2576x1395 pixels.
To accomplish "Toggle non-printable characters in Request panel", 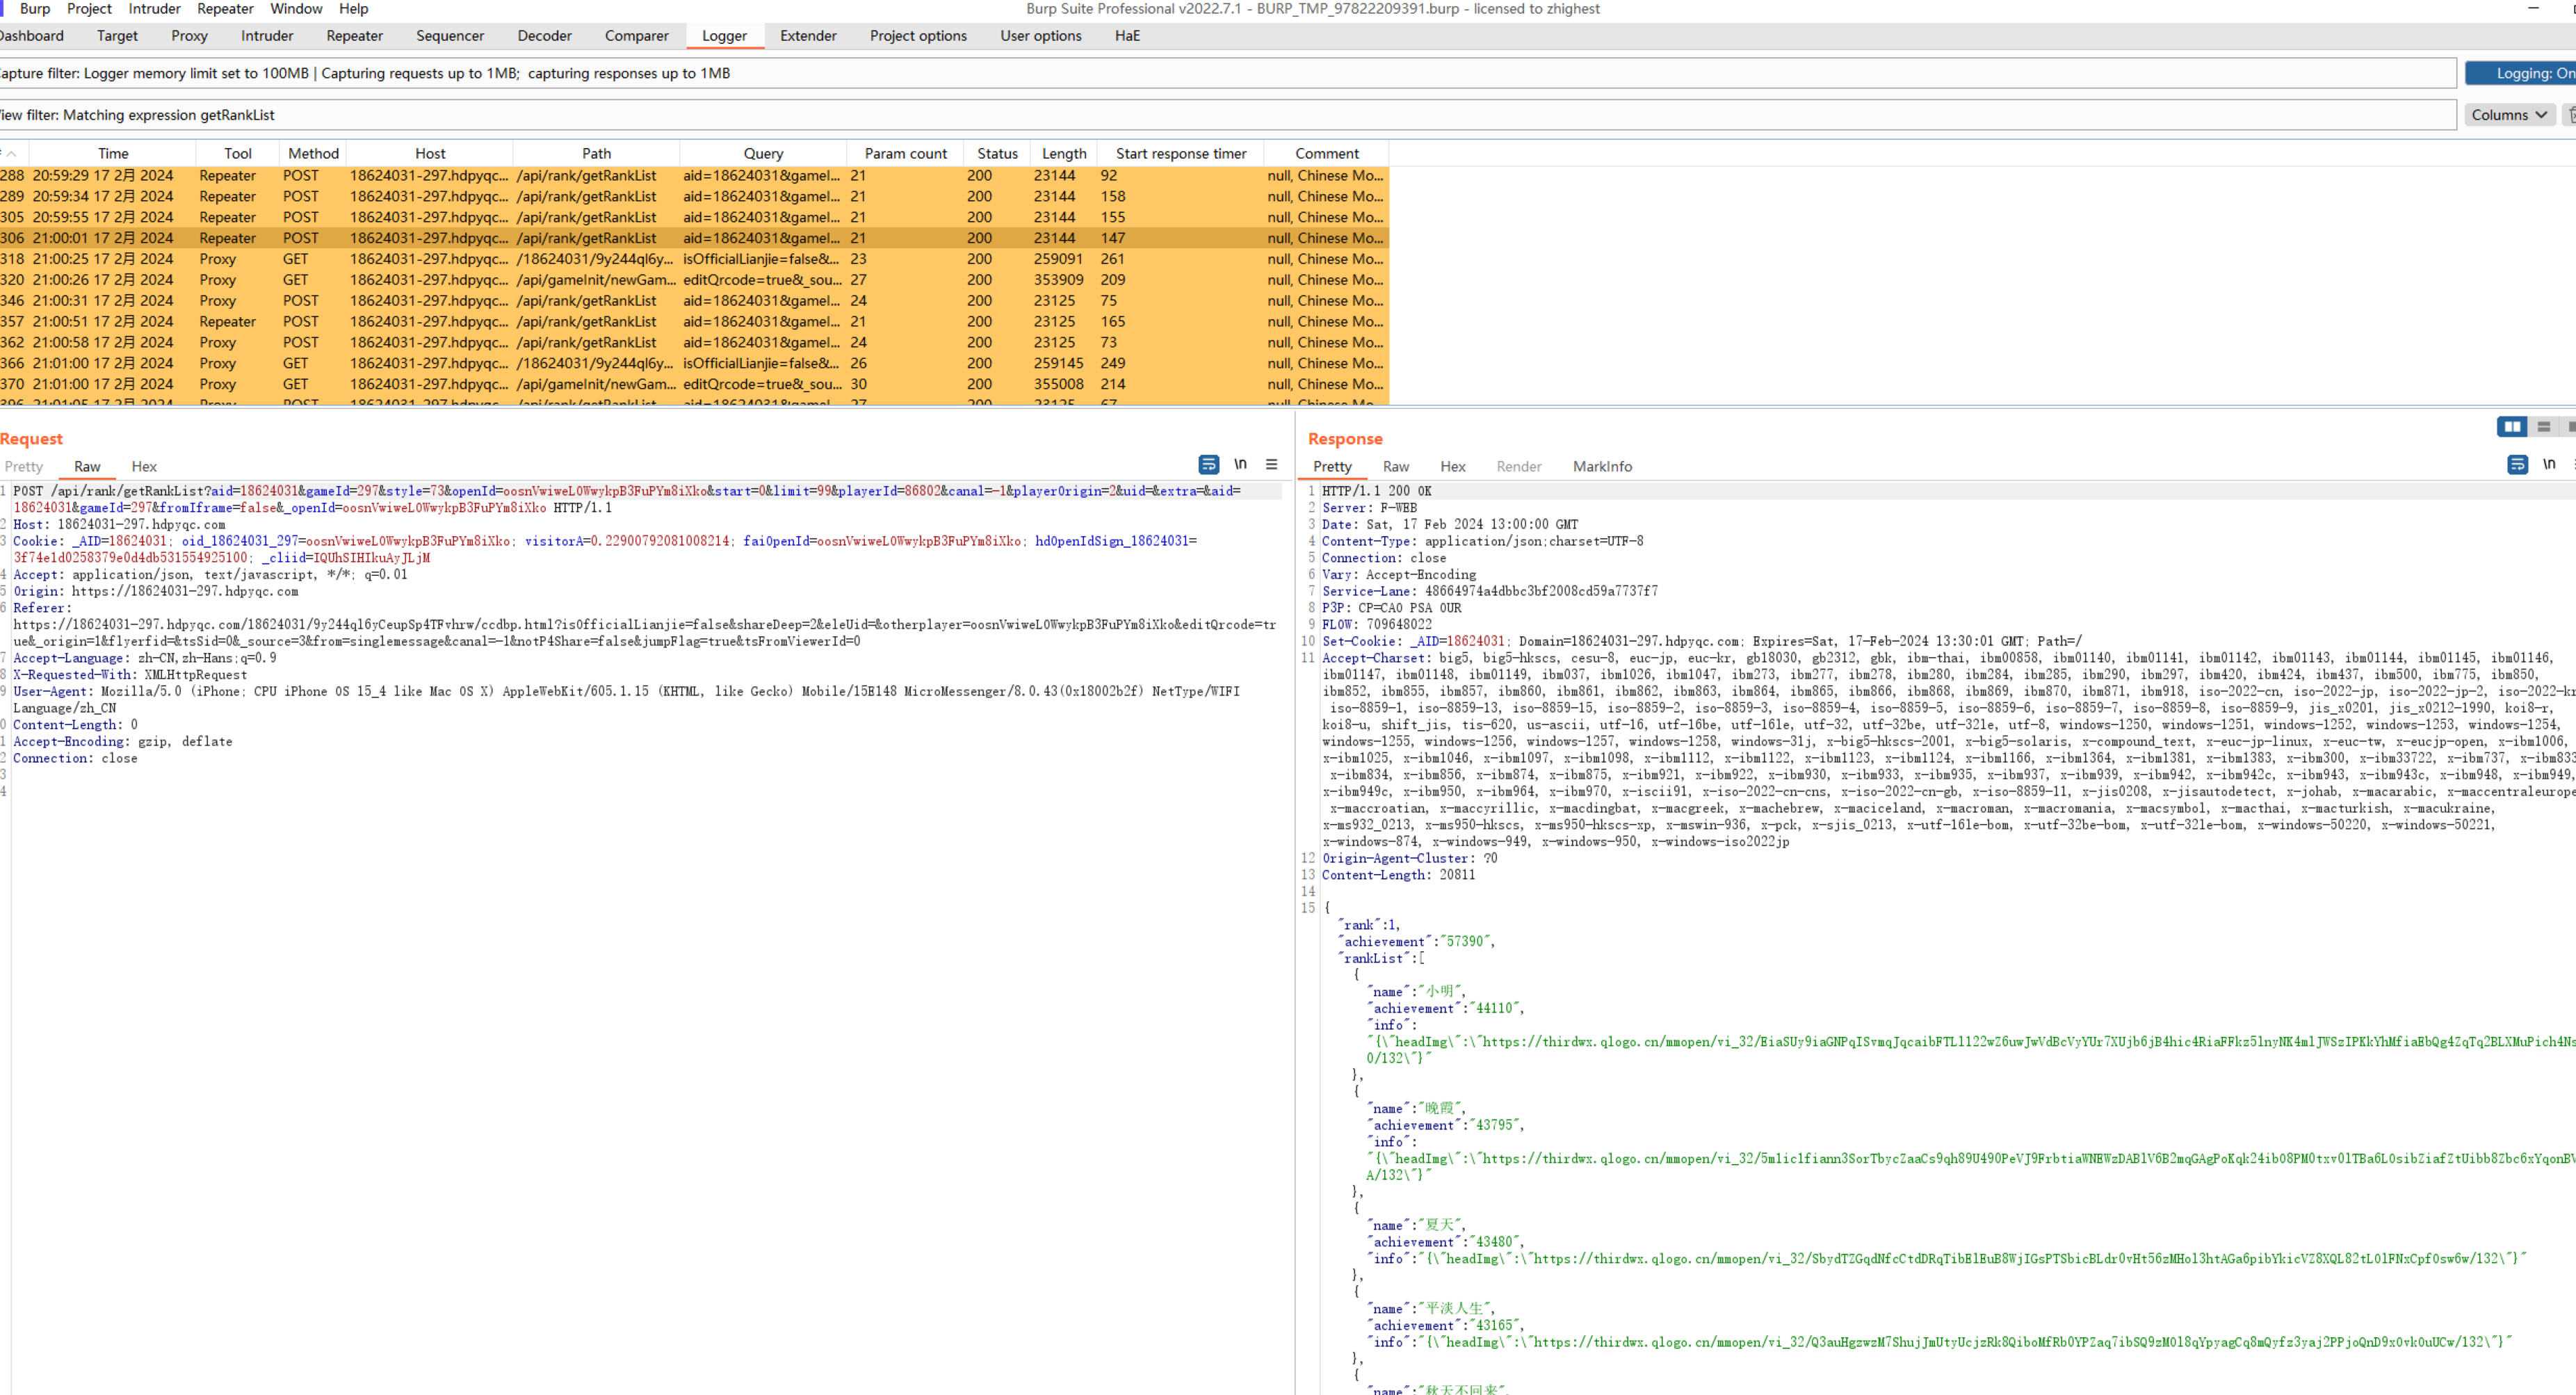I will pyautogui.click(x=1240, y=465).
